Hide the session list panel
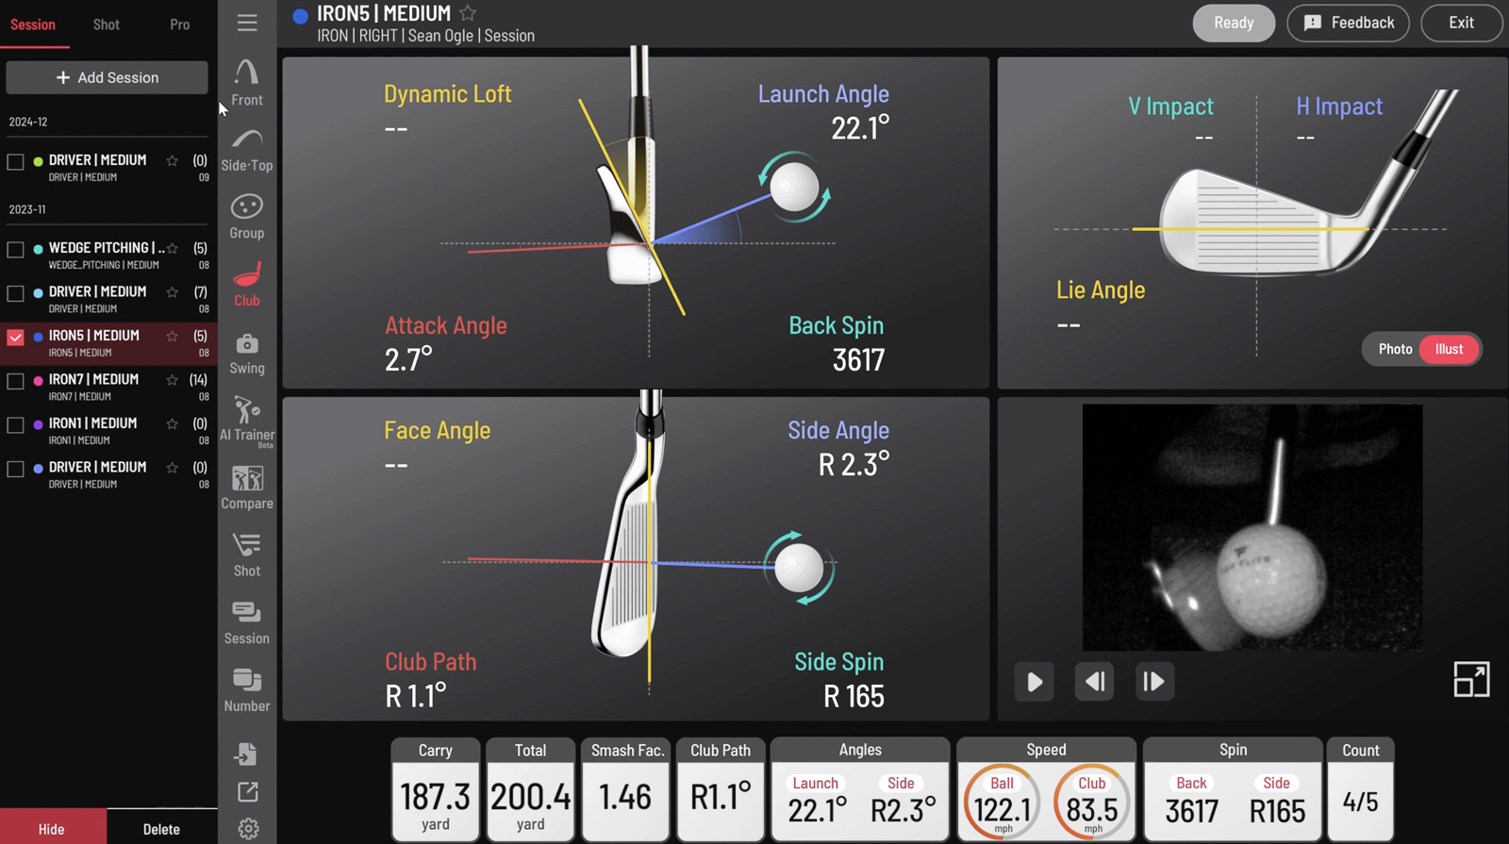Image resolution: width=1509 pixels, height=844 pixels. point(52,828)
